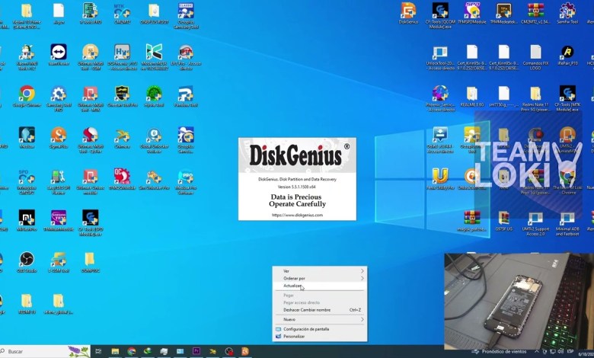The image size is (594, 358).
Task: Open the Google Chrome desktop shortcut
Action: pos(27,94)
